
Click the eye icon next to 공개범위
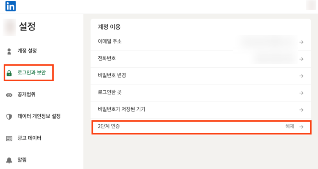pyautogui.click(x=9, y=95)
